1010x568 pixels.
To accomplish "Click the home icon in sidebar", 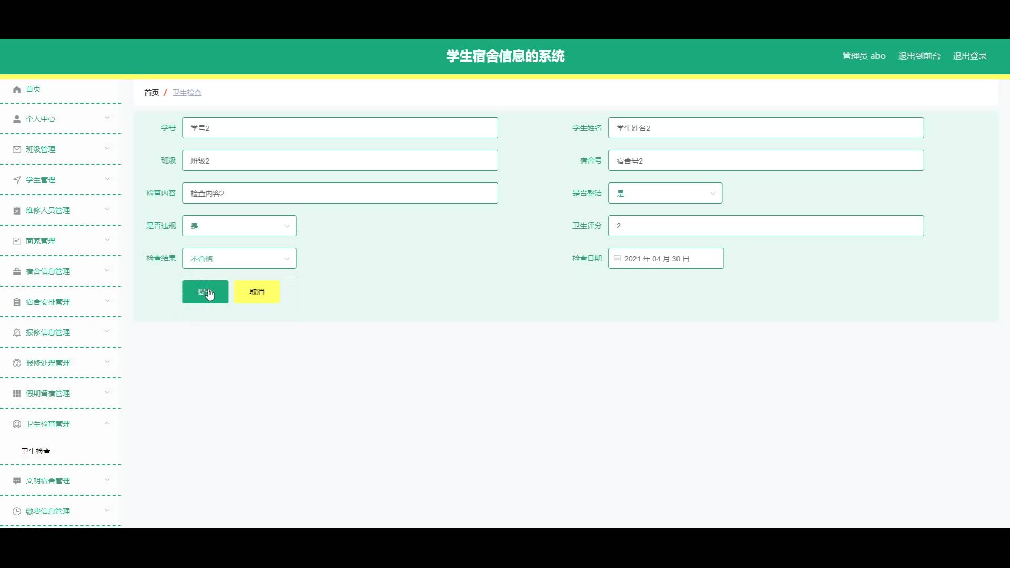I will [17, 89].
